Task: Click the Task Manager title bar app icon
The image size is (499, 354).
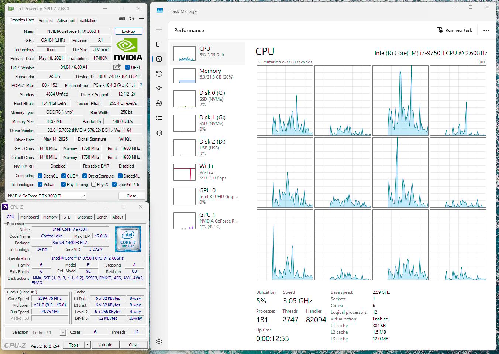Action: point(160,11)
